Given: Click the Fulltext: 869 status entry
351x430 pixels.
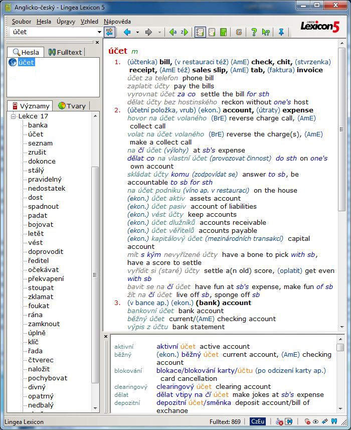Looking at the screenshot, I should tap(225, 422).
